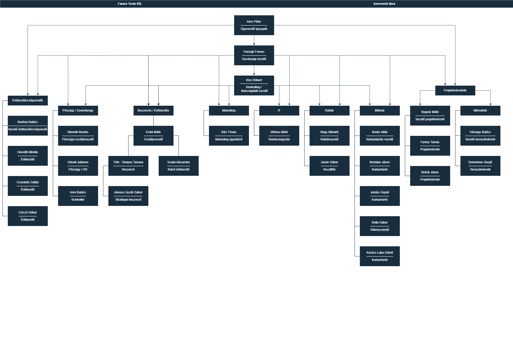The image size is (513, 339).
Task: Select Domonkos Gergő Tervezőmérnök node
Action: 480,166
